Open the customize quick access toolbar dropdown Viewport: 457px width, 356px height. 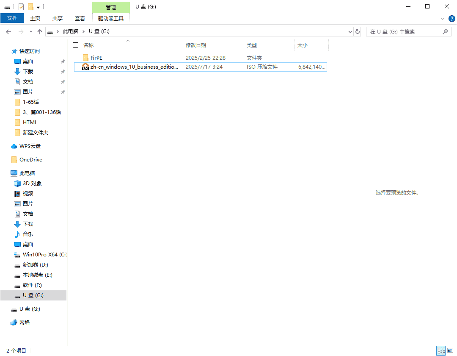pyautogui.click(x=39, y=7)
